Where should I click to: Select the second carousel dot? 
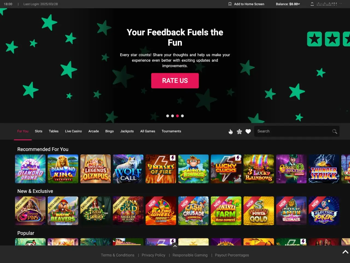(x=173, y=116)
